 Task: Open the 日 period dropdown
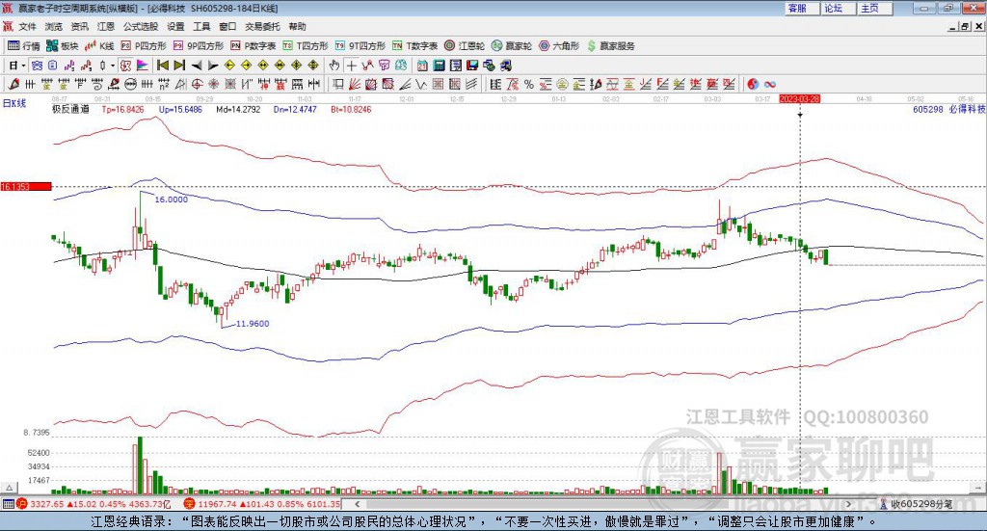[16, 66]
